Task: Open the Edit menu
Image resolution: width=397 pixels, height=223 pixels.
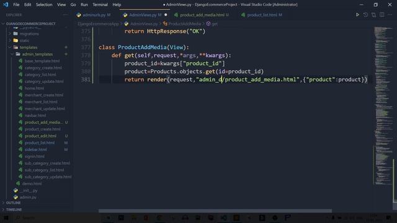Action: (x=27, y=4)
